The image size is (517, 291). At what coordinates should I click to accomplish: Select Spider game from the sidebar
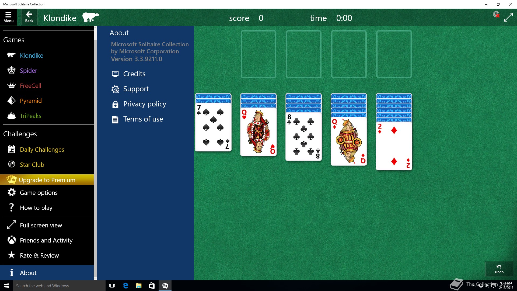click(x=29, y=71)
